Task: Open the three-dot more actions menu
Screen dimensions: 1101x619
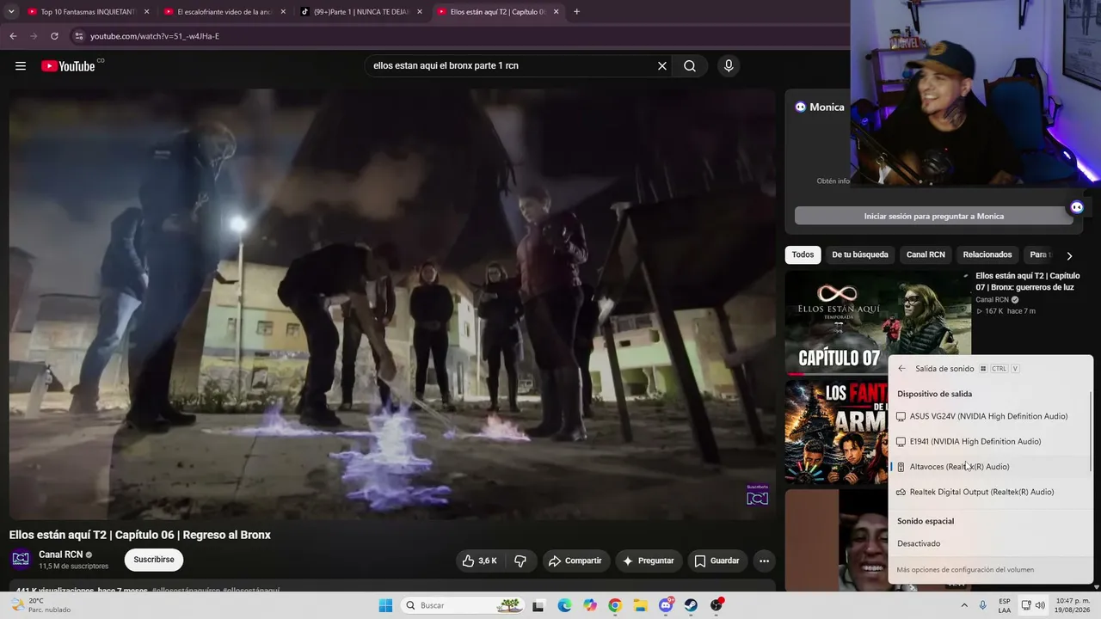Action: [764, 561]
